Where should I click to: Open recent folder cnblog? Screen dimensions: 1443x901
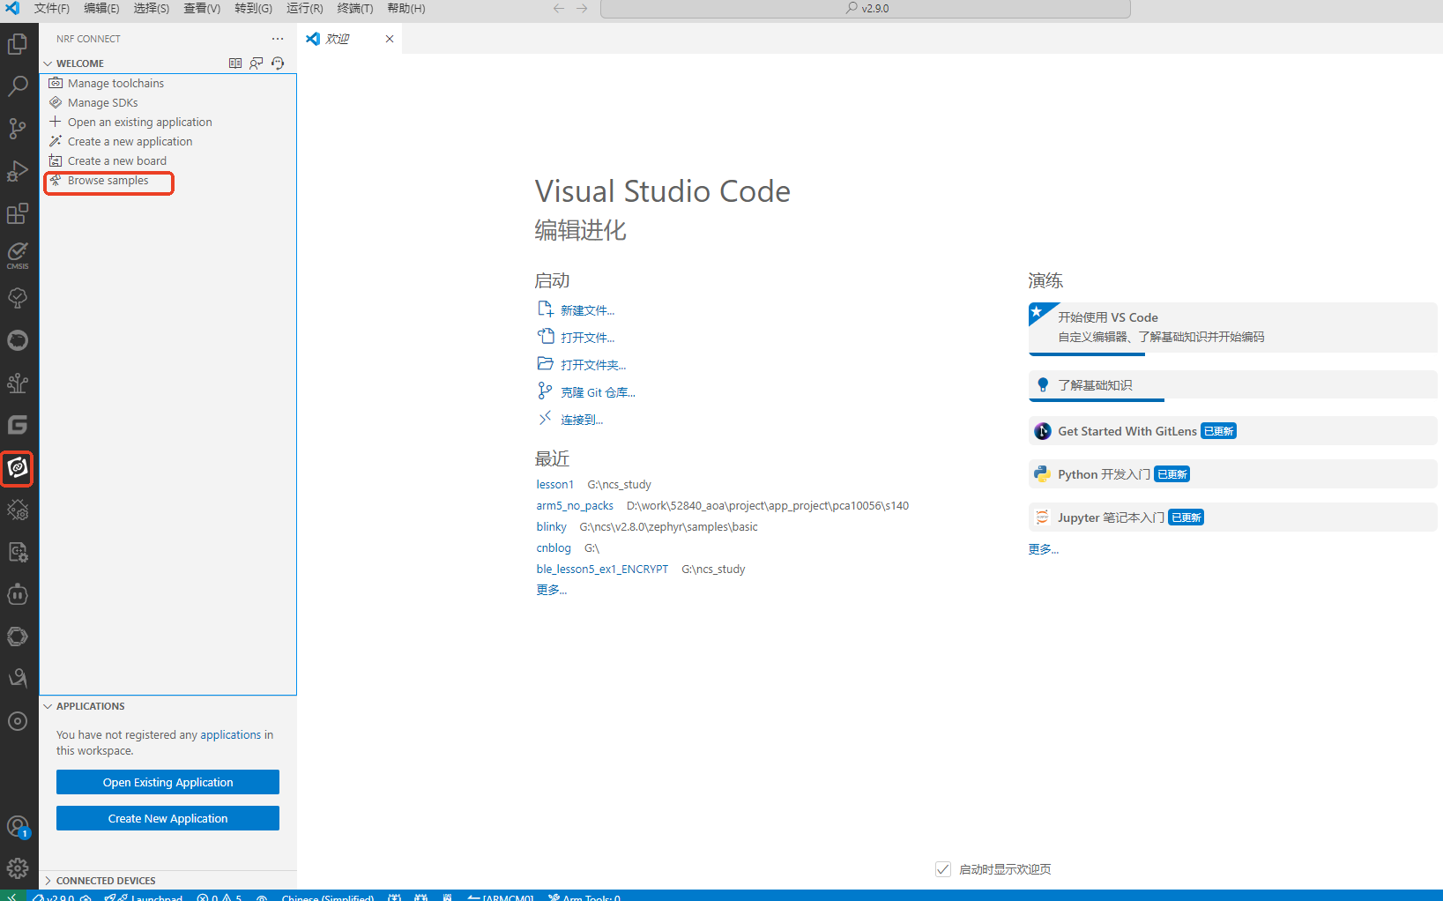[554, 547]
